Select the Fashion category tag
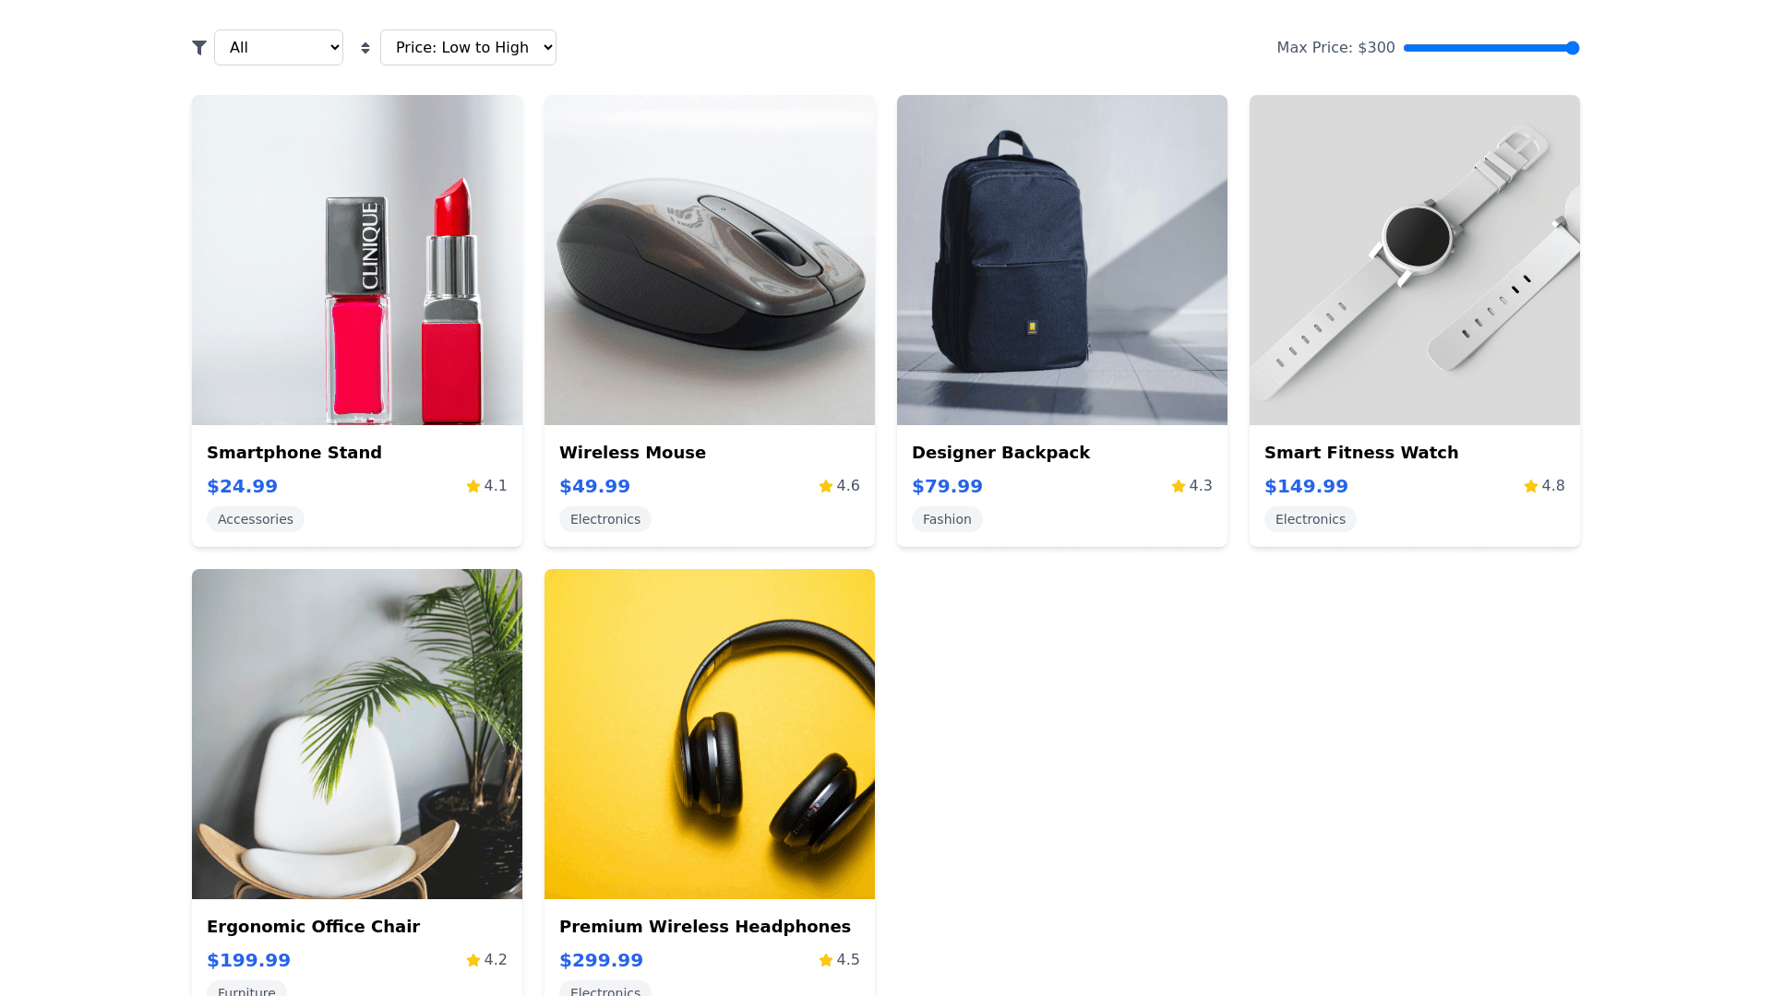This screenshot has width=1772, height=996. tap(947, 519)
